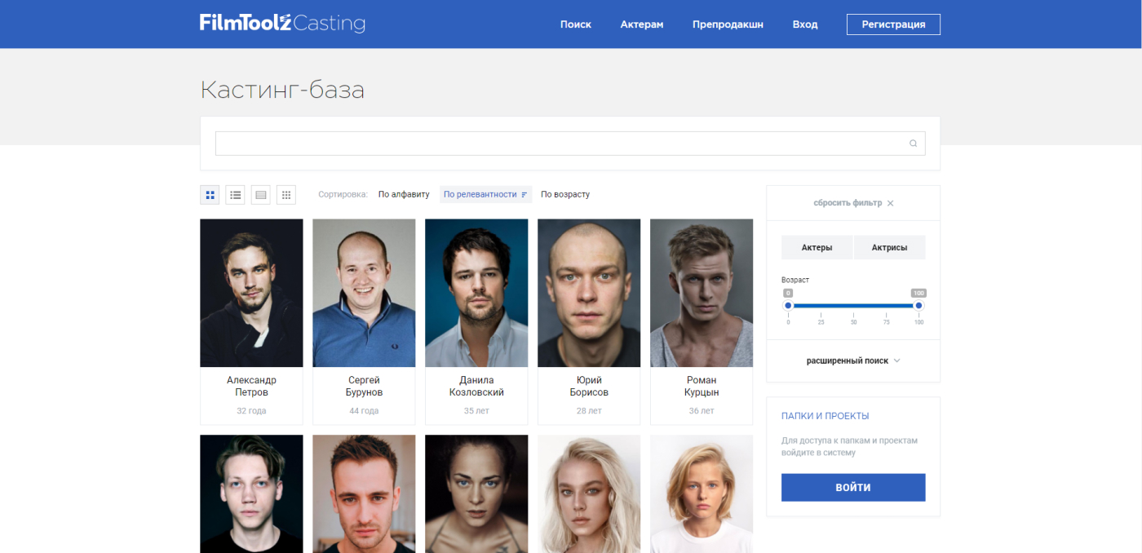Viewport: 1142px width, 553px height.
Task: Filter by Актеры
Action: [x=817, y=247]
